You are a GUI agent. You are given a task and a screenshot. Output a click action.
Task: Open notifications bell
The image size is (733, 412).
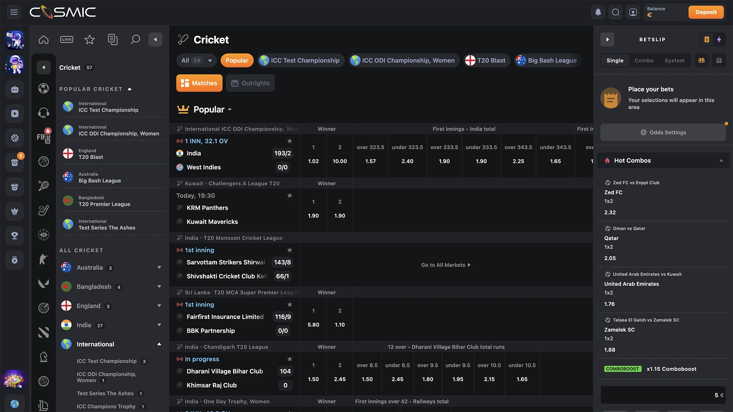598,12
